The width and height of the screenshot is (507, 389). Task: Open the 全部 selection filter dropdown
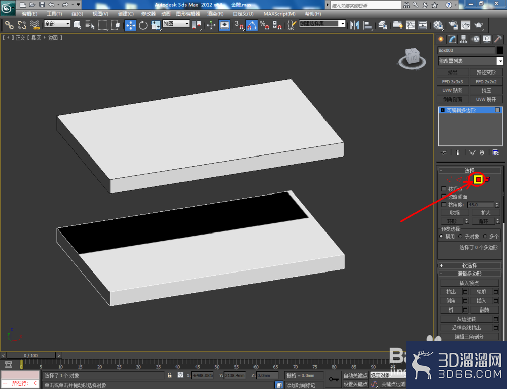point(57,24)
